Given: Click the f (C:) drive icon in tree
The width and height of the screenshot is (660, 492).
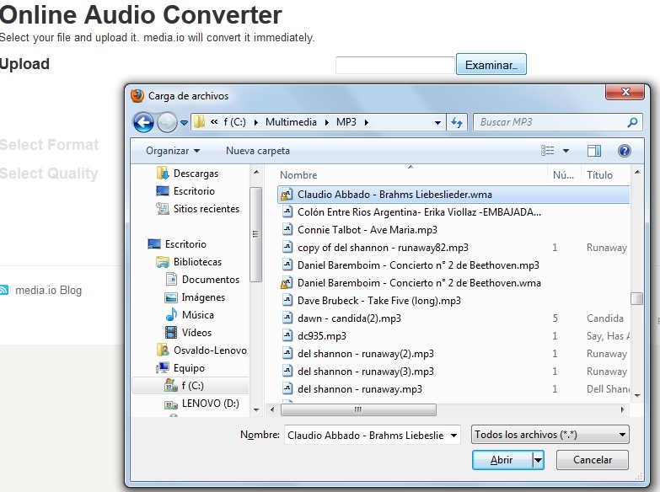Looking at the screenshot, I should tap(171, 386).
